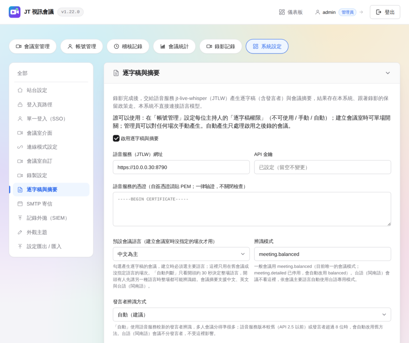
Task: Click the API 金鑰 input field
Action: [322, 167]
